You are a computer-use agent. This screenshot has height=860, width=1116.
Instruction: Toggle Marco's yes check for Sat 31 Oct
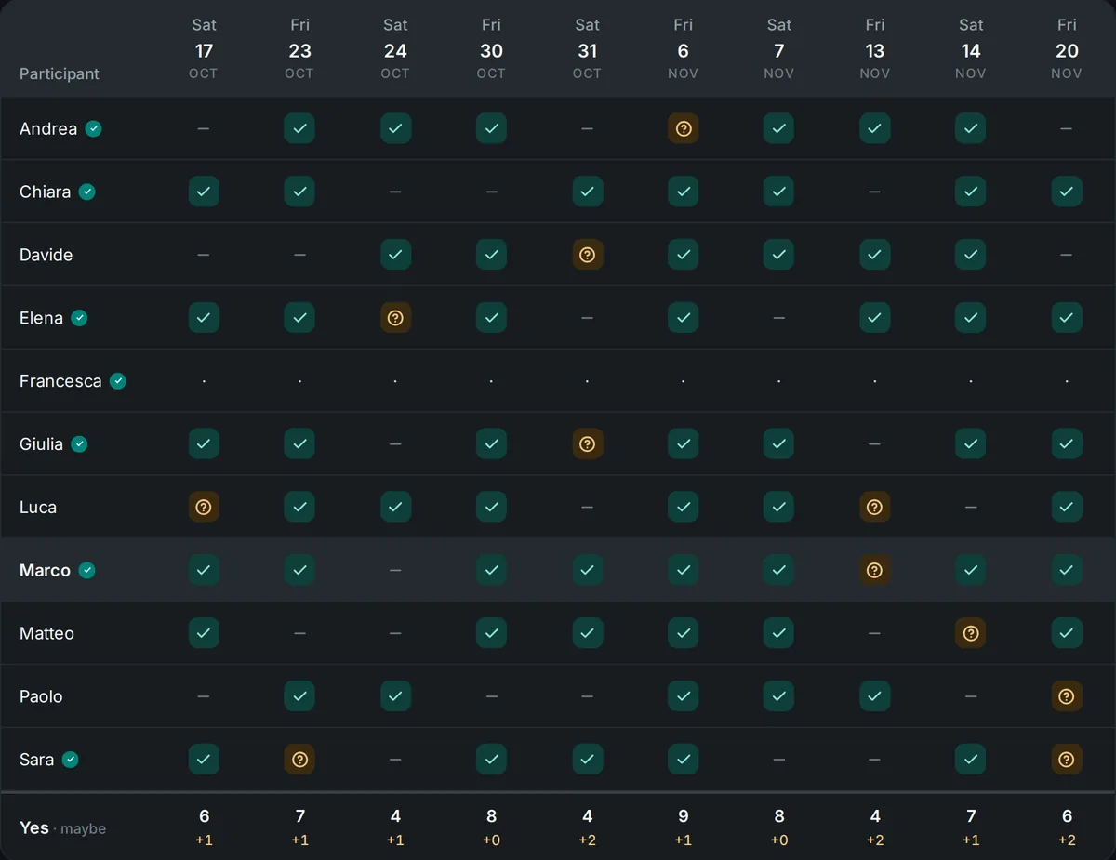(588, 570)
